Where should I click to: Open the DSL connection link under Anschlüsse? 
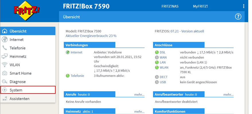(163, 52)
